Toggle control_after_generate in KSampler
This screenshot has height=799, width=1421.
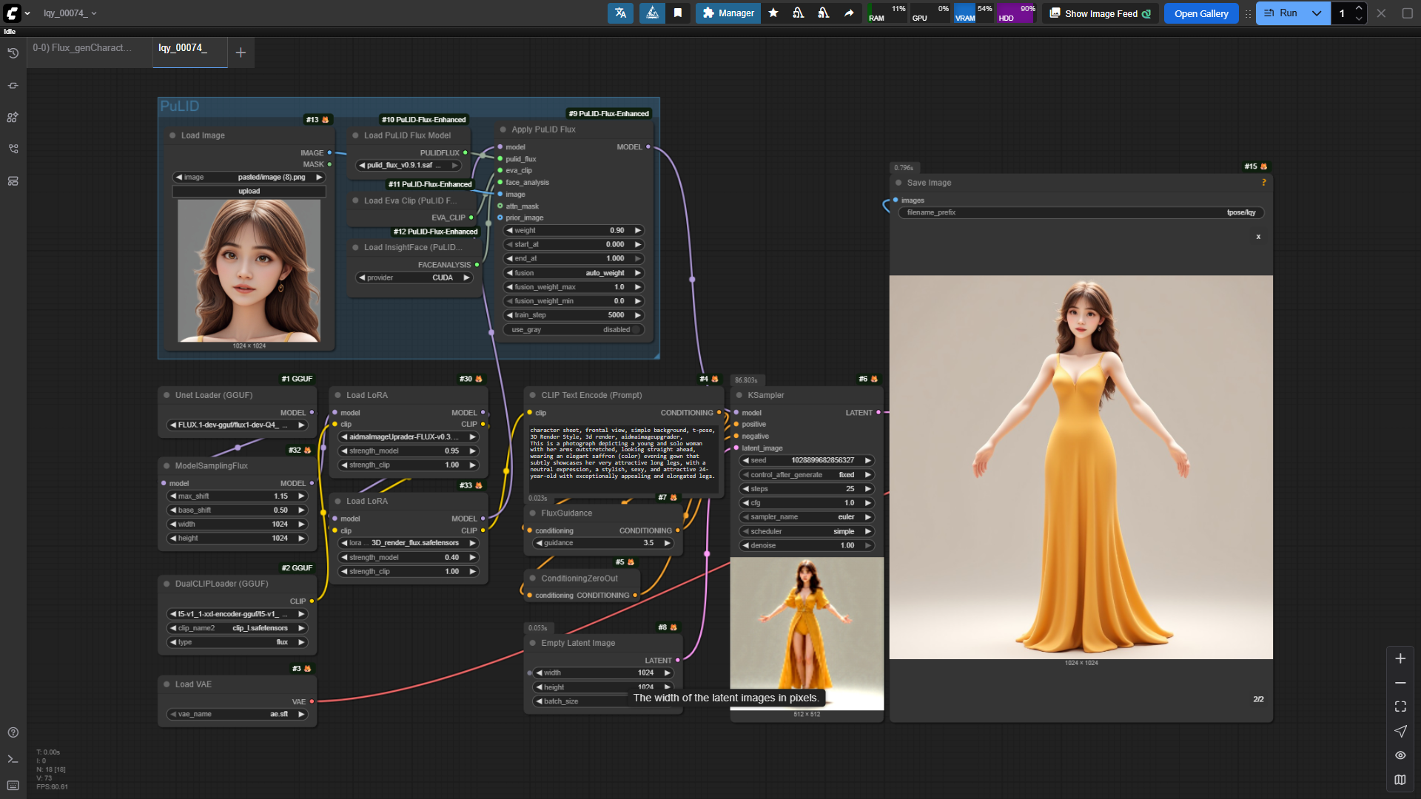tap(807, 475)
